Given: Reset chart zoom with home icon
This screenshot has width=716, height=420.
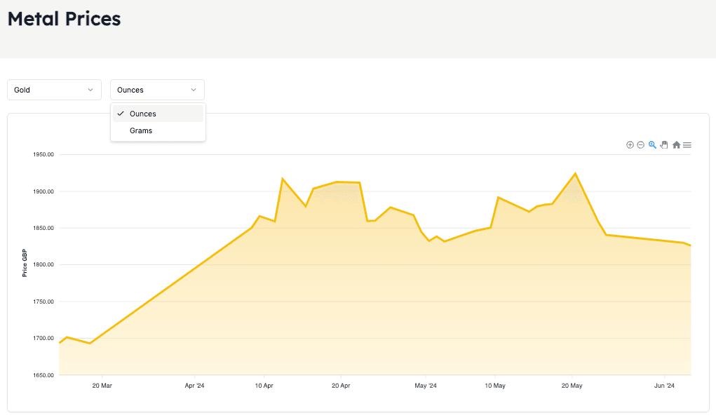Looking at the screenshot, I should coord(676,145).
